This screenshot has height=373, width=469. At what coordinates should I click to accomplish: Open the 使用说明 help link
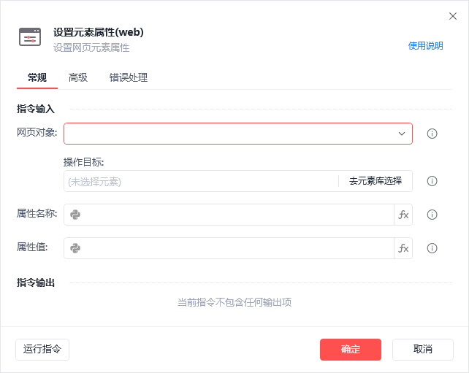point(425,45)
